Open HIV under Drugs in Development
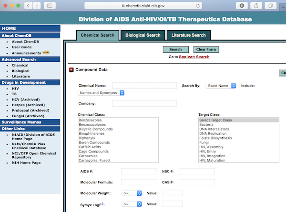This screenshot has height=212, width=286. (x=15, y=89)
